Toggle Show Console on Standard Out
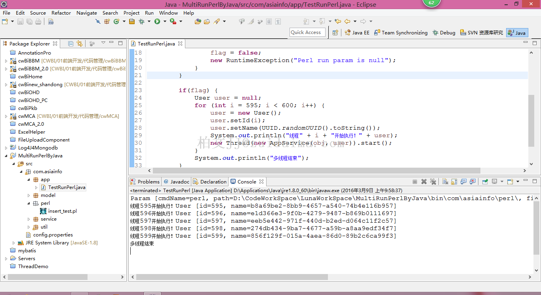The image size is (541, 295). click(x=463, y=182)
